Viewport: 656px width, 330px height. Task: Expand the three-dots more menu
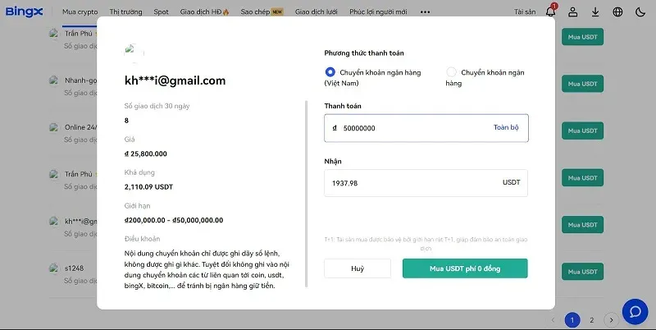425,12
